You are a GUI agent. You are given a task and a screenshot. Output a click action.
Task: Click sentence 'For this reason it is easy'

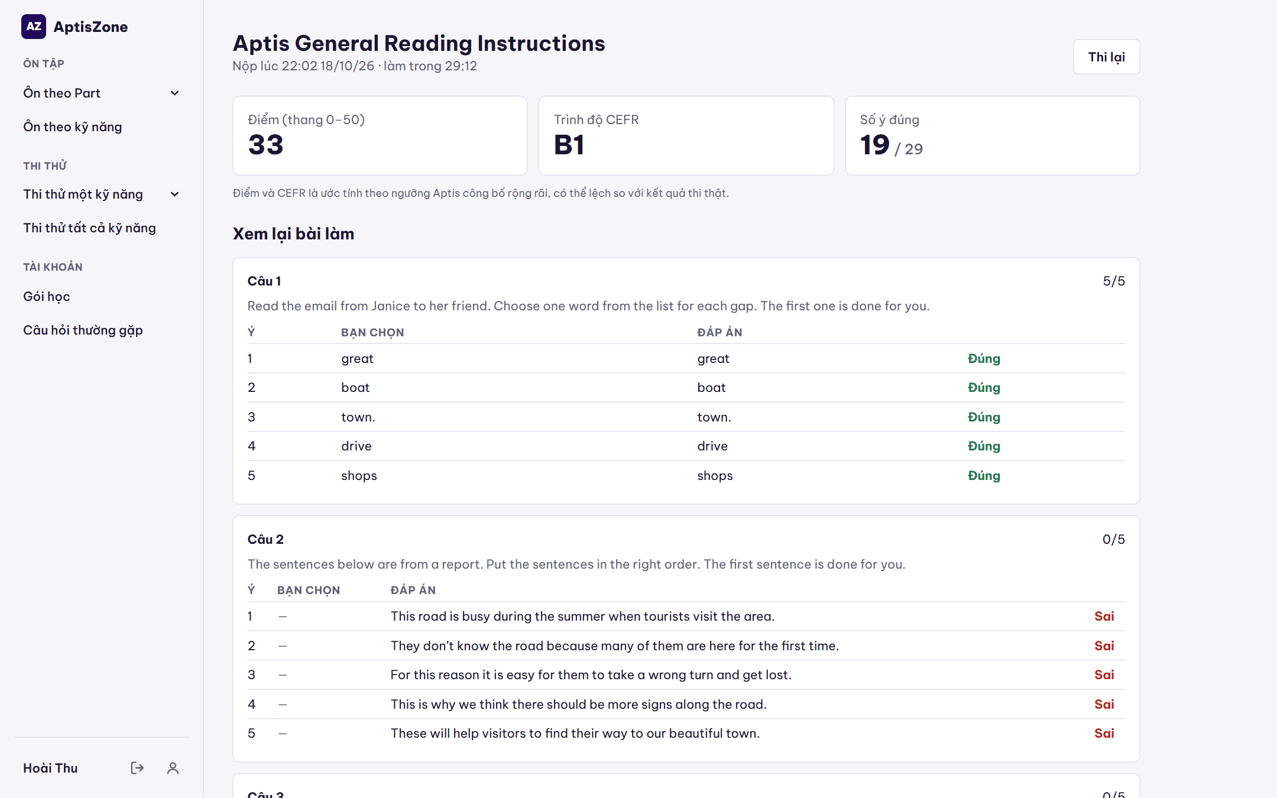click(x=591, y=674)
